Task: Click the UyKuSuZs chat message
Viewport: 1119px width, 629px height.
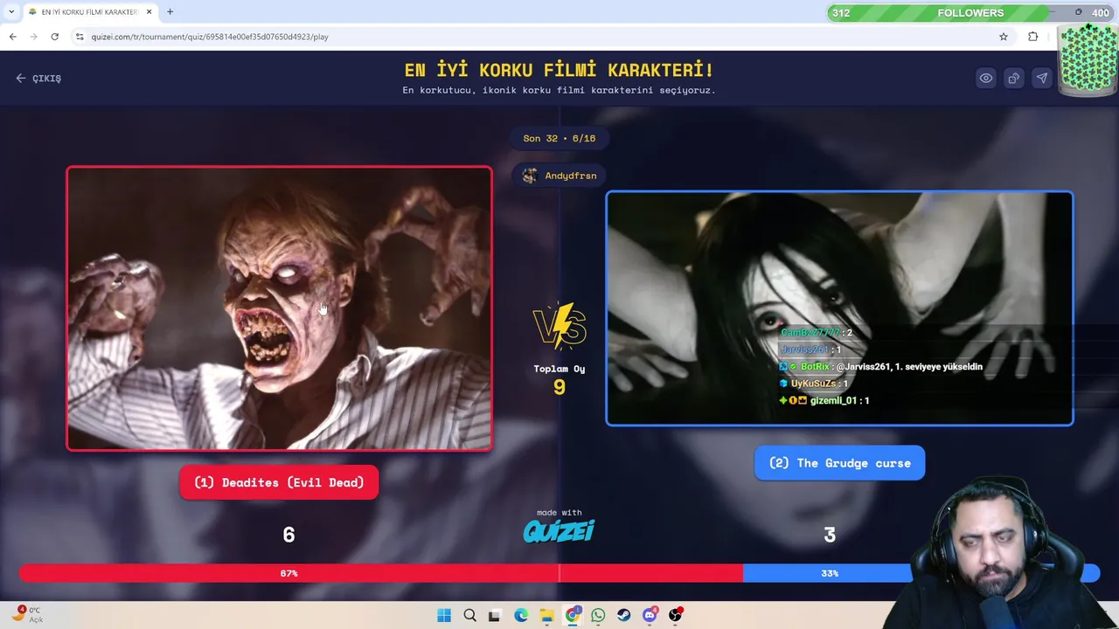Action: [814, 384]
